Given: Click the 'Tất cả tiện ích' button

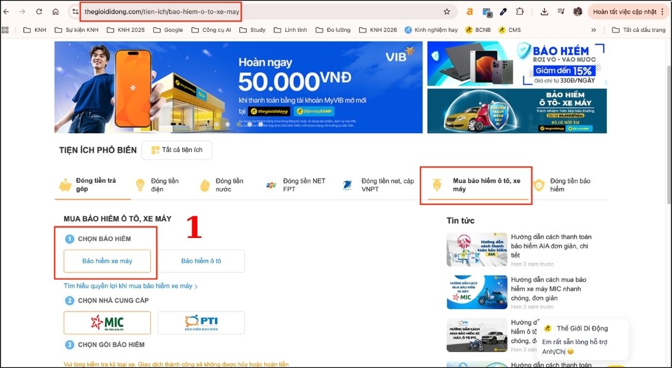Looking at the screenshot, I should point(177,150).
